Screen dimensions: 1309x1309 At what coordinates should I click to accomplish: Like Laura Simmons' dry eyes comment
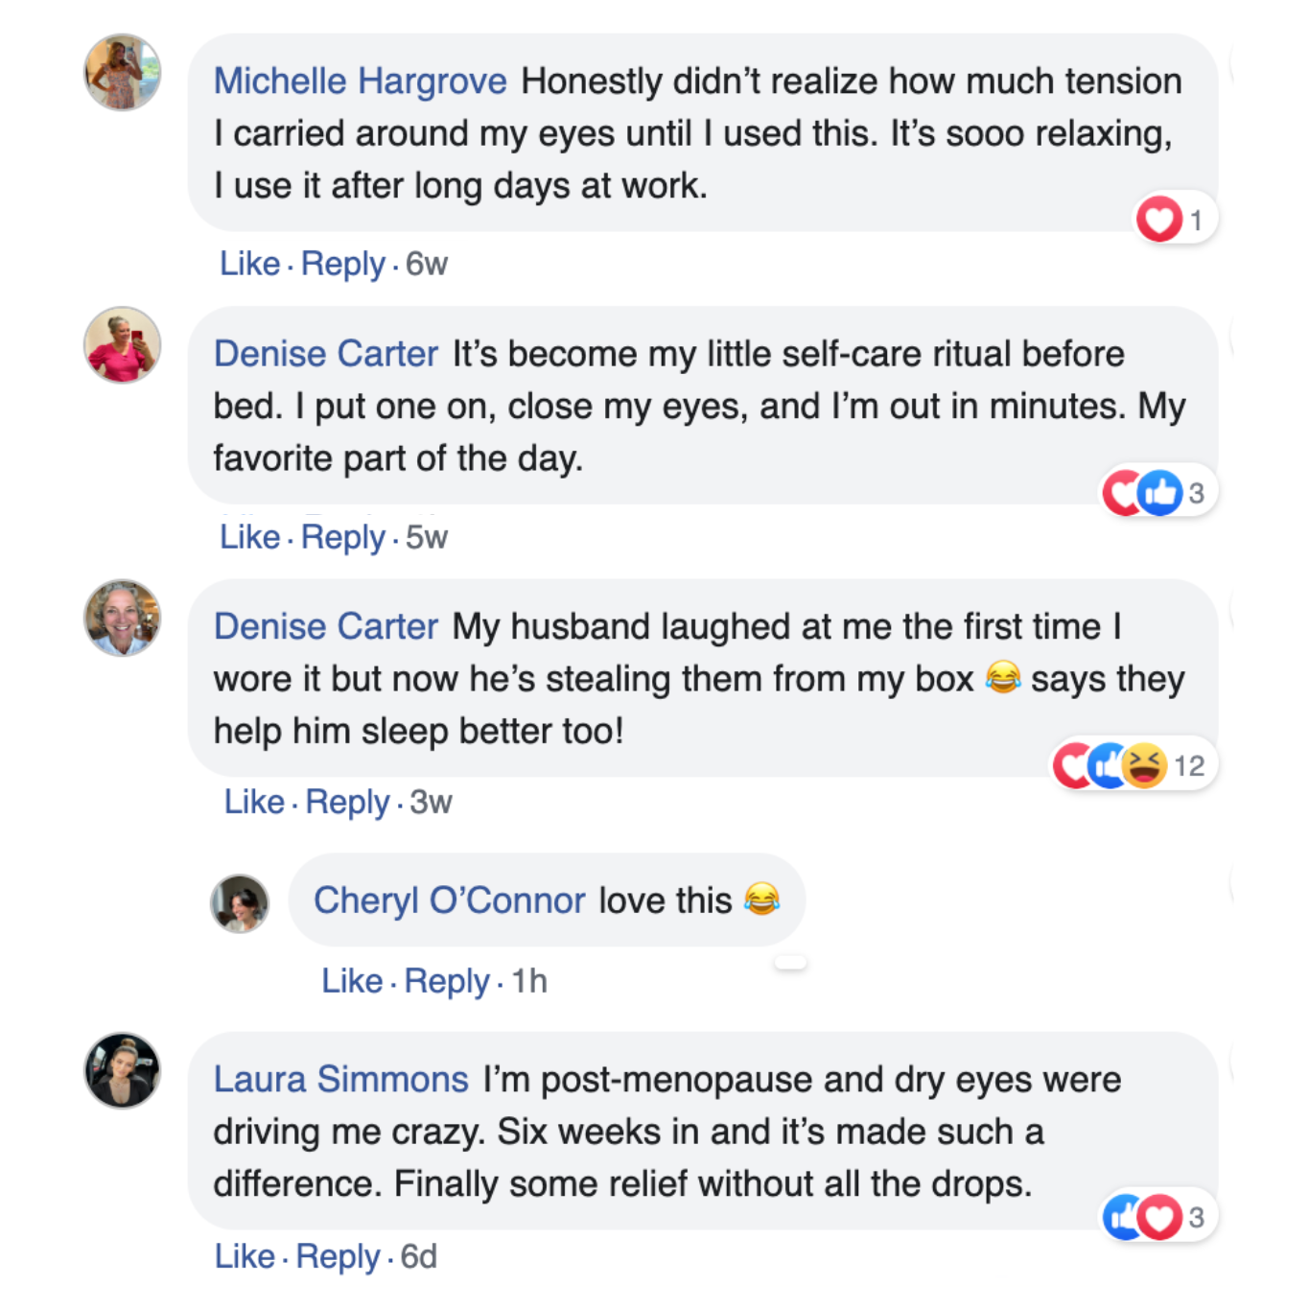point(245,1256)
